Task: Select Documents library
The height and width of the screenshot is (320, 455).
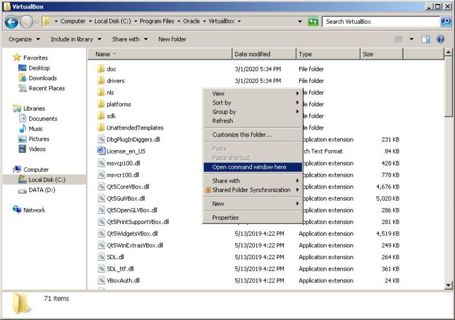Action: (x=43, y=119)
